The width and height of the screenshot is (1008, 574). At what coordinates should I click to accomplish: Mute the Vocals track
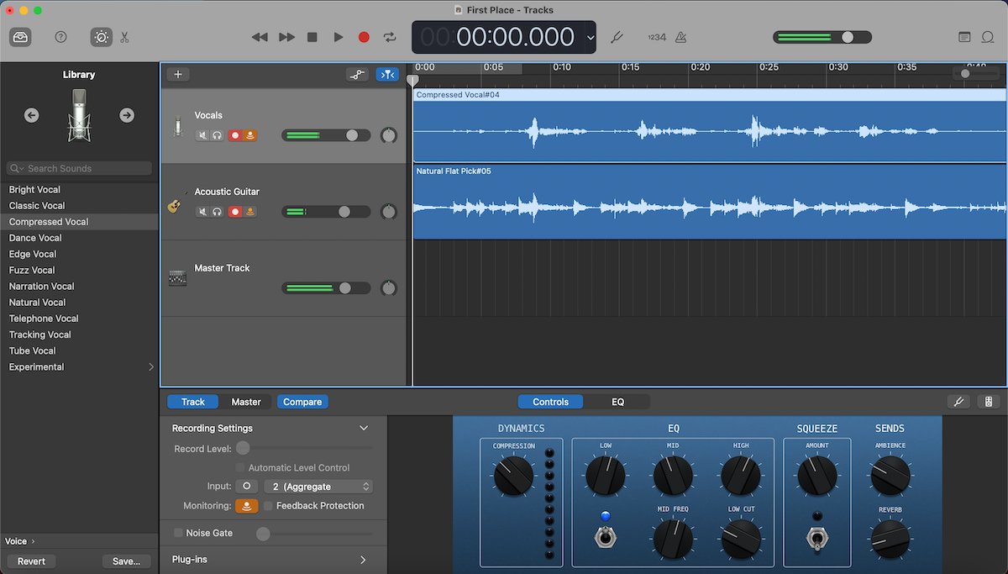click(202, 134)
